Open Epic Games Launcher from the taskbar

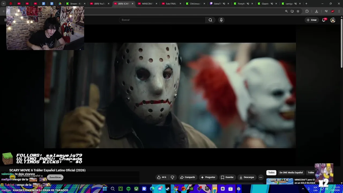click(x=207, y=189)
